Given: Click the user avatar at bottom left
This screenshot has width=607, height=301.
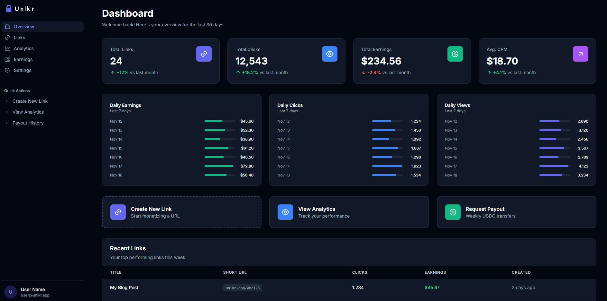Looking at the screenshot, I should point(11,292).
